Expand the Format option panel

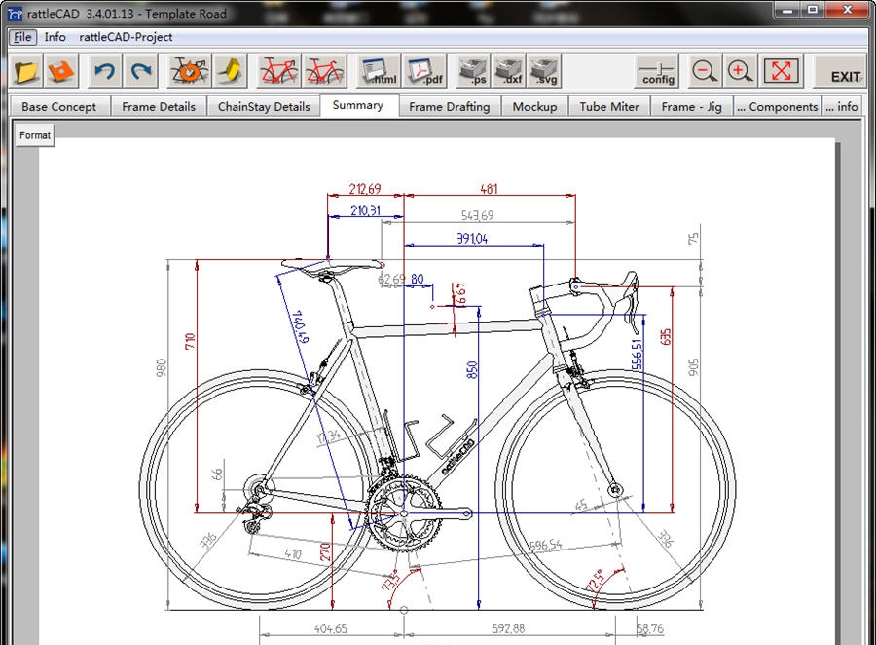click(35, 135)
